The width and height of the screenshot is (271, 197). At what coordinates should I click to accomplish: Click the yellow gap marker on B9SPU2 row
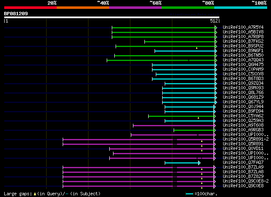coord(196,48)
